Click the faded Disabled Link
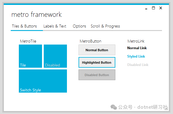The image size is (173, 114). [138, 65]
